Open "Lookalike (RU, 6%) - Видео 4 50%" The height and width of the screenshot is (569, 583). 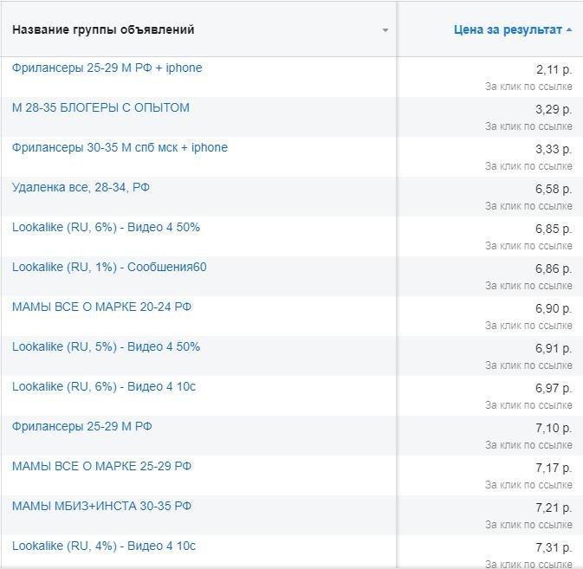pyautogui.click(x=106, y=227)
